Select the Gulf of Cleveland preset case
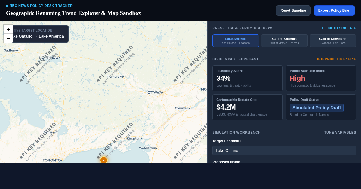 click(333, 40)
